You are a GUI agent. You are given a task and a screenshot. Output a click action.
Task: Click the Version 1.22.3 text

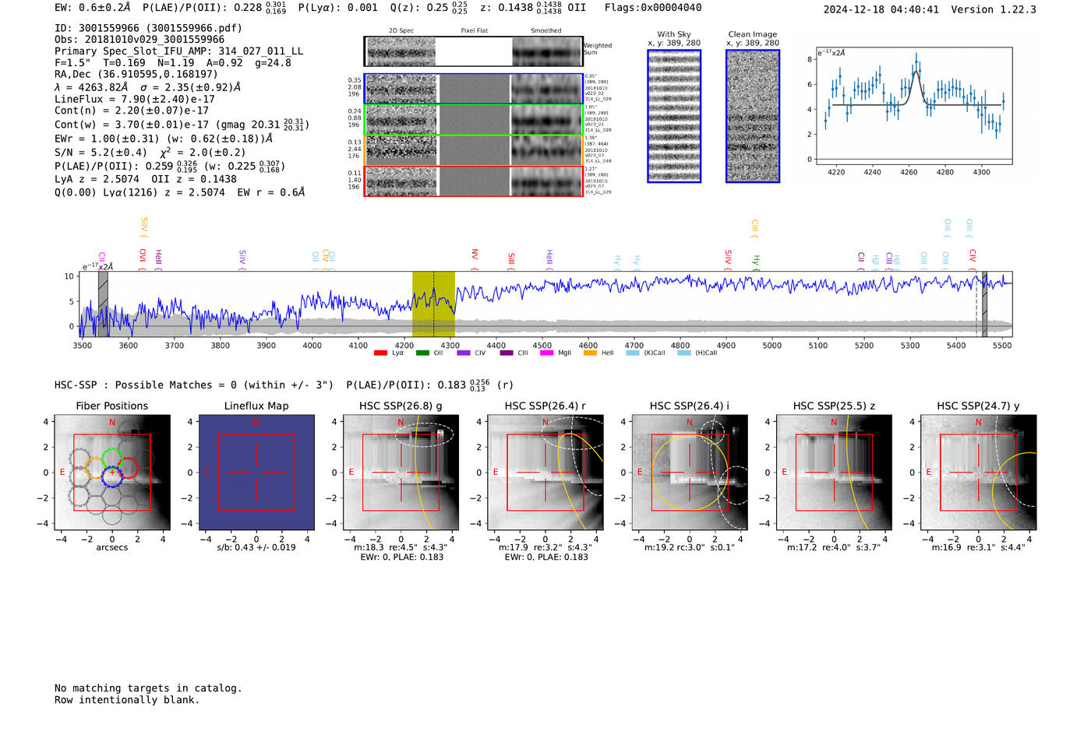click(994, 10)
